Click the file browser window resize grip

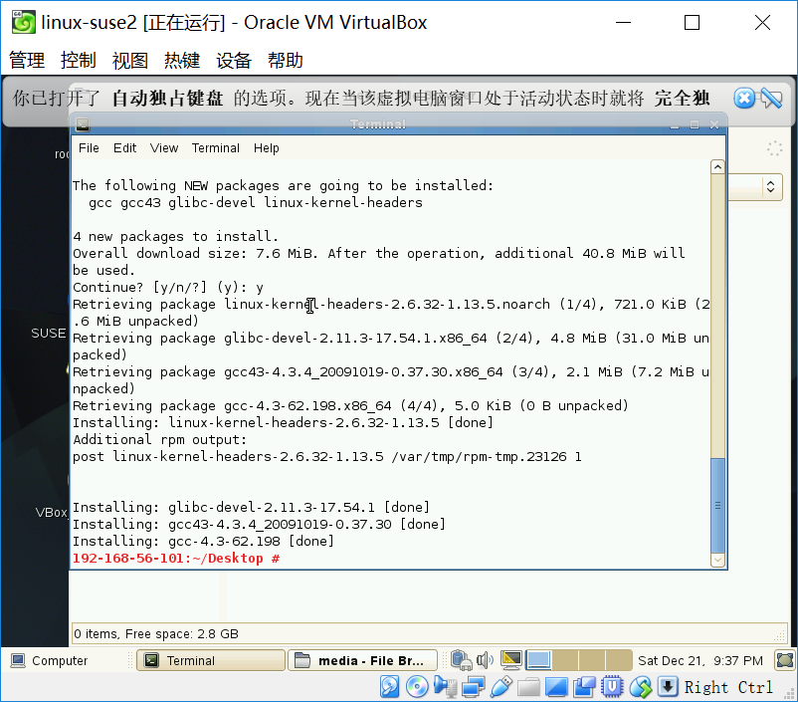(780, 634)
